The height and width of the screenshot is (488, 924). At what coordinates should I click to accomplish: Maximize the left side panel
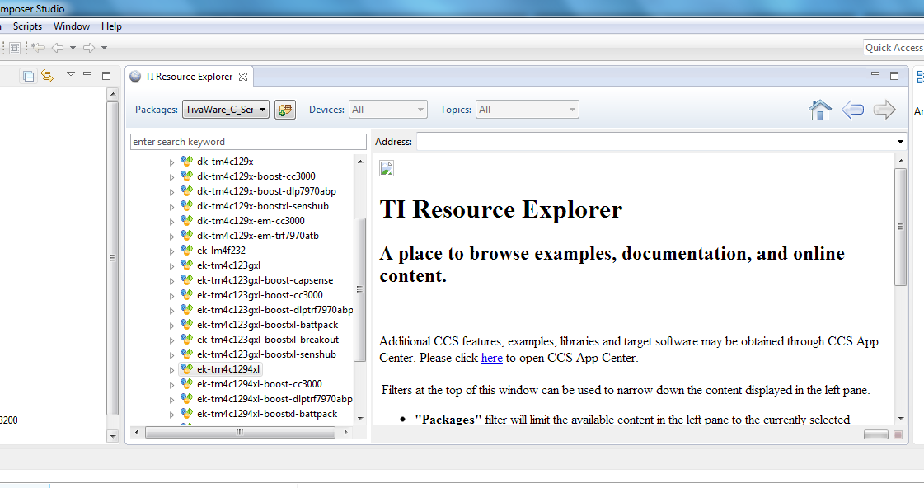point(106,76)
